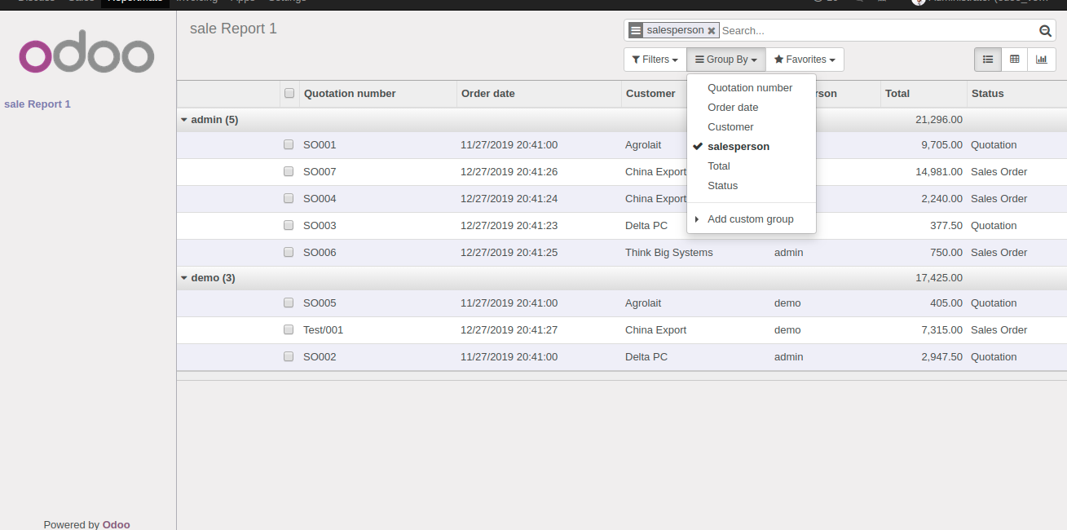This screenshot has width=1067, height=530.
Task: Remove the salesperson search facet
Action: (x=712, y=31)
